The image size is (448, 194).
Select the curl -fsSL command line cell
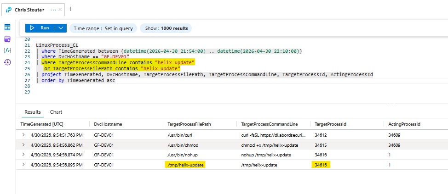coord(273,135)
